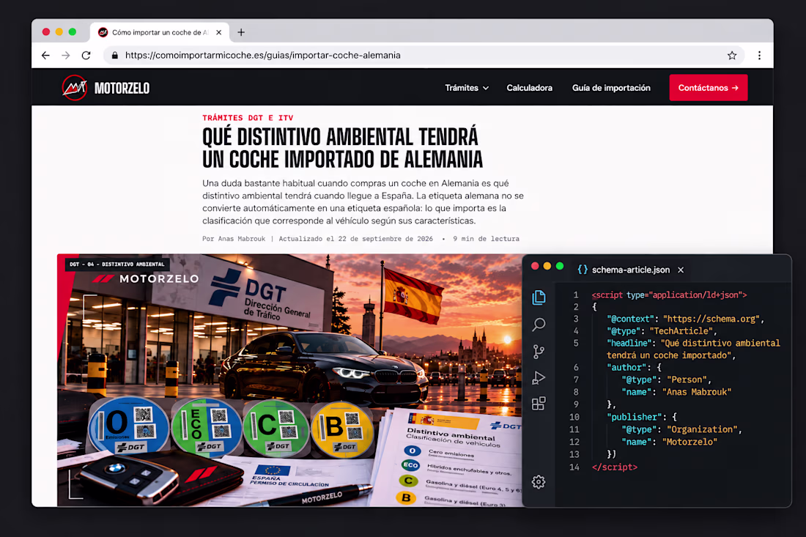Image resolution: width=806 pixels, height=537 pixels.
Task: Open the Extensions icon in editor sidebar
Action: click(539, 404)
